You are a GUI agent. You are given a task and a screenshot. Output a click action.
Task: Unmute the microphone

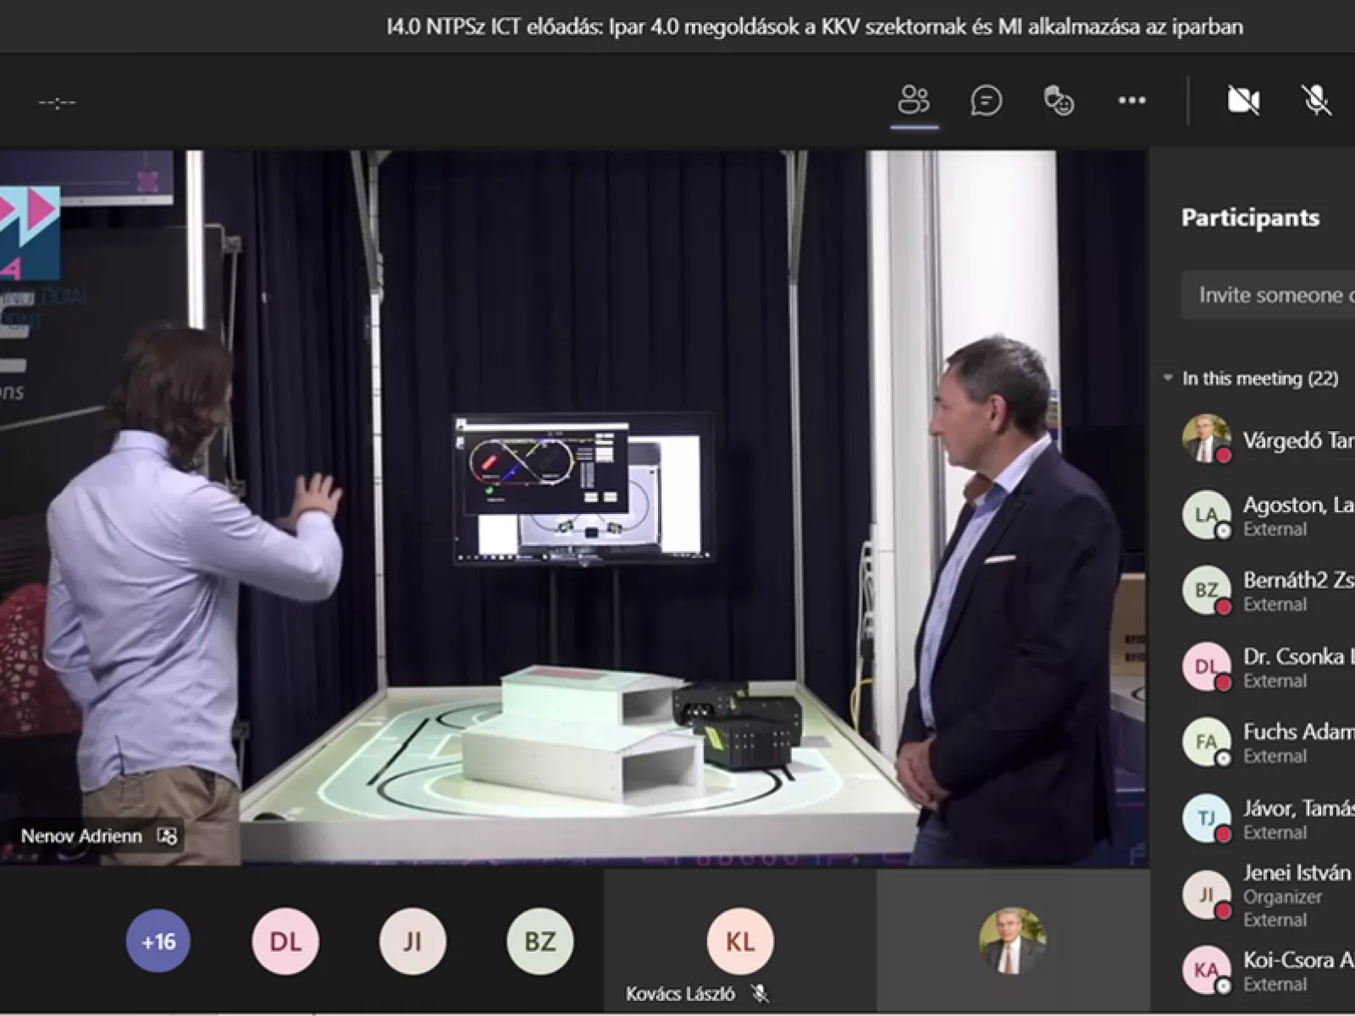coord(1316,101)
